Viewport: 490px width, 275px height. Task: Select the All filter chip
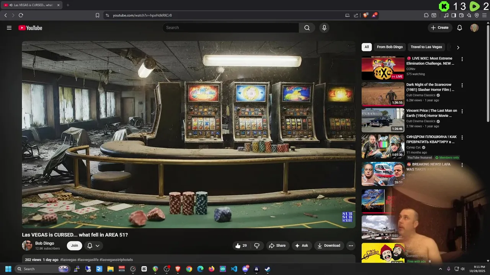tap(366, 47)
